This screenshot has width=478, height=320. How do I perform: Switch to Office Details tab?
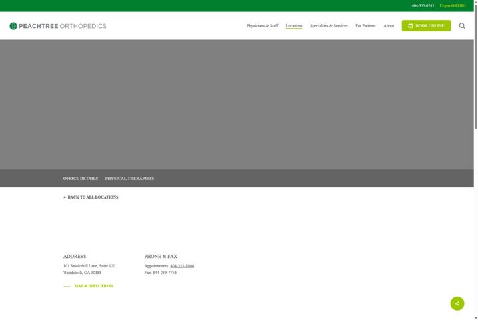click(x=81, y=178)
